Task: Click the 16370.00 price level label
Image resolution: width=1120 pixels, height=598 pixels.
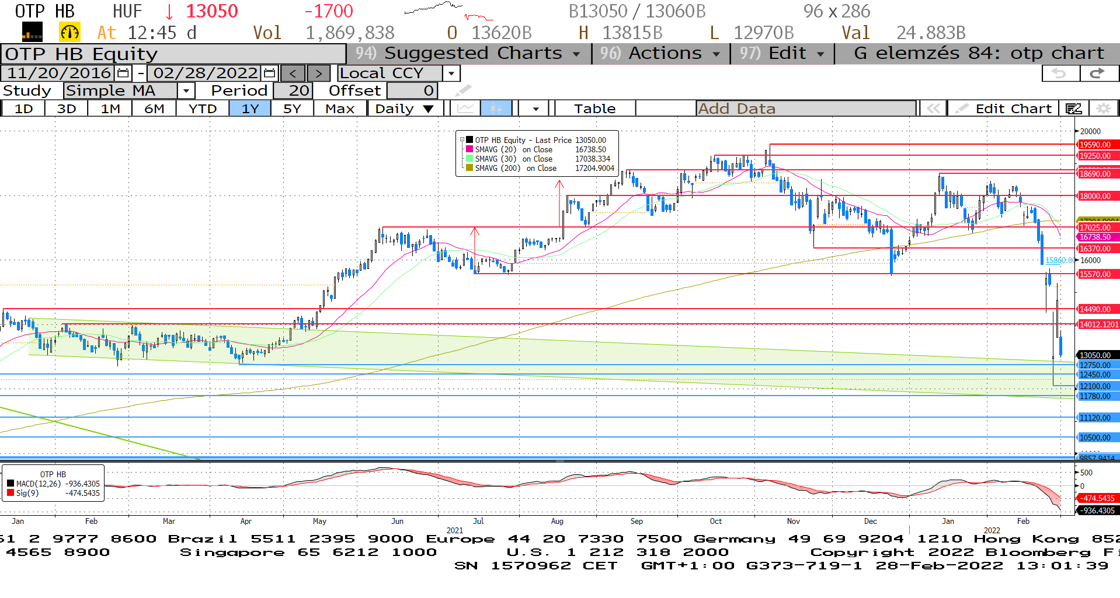Action: tap(1098, 249)
